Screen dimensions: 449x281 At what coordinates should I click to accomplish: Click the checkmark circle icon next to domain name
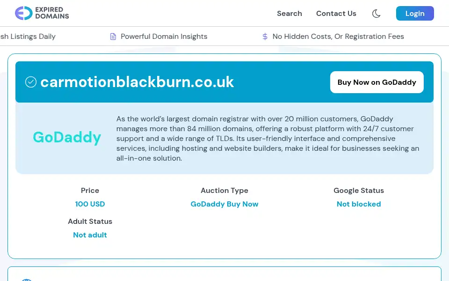31,82
